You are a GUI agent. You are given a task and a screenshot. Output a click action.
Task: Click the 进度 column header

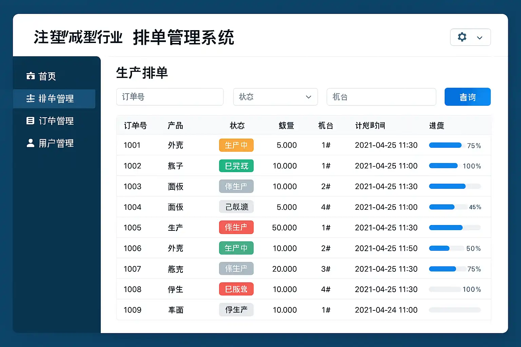point(436,126)
